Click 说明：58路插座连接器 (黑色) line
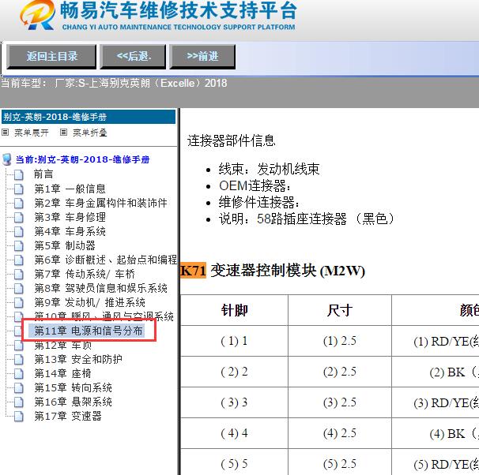 (307, 219)
